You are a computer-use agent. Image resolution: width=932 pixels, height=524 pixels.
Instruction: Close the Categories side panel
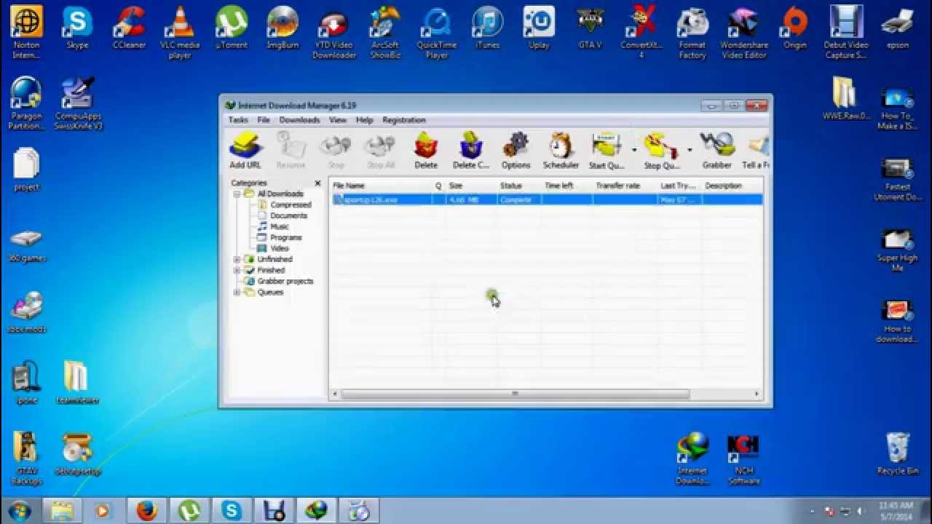point(317,183)
